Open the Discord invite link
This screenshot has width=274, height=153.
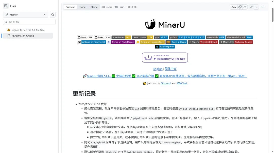(x=165, y=83)
